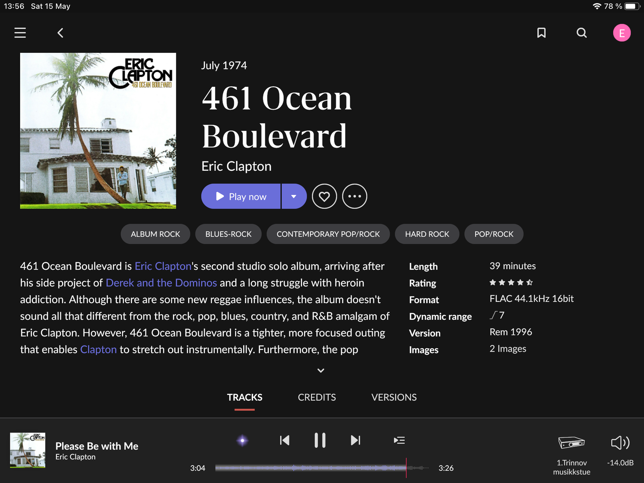
Task: Open the pink profile avatar E
Action: point(622,33)
